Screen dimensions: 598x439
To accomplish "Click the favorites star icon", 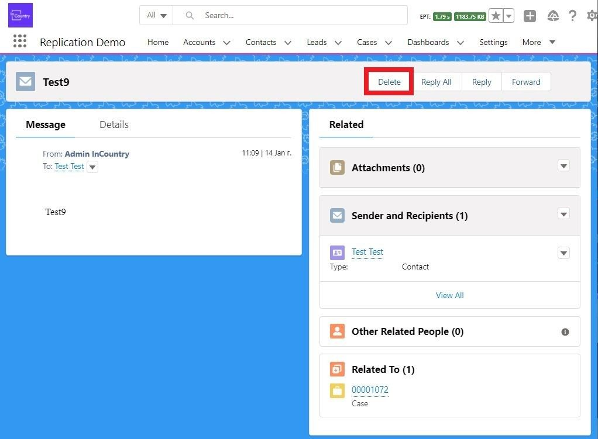I will click(x=496, y=16).
